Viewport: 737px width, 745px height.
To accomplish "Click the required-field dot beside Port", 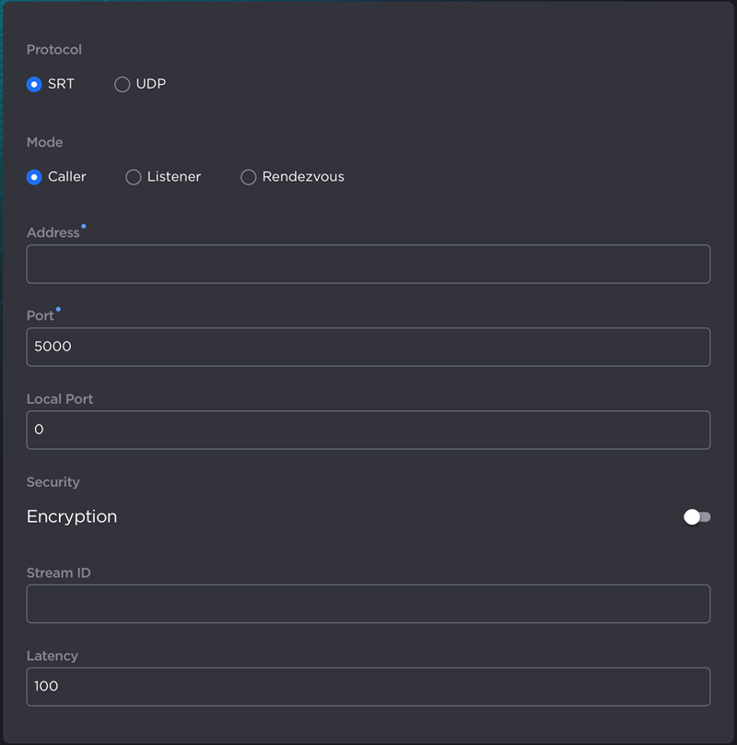I will [59, 308].
